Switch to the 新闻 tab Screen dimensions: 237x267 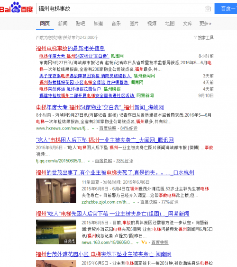pos(63,24)
